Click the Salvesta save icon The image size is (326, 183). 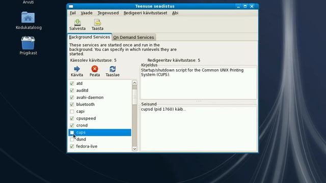(x=77, y=22)
